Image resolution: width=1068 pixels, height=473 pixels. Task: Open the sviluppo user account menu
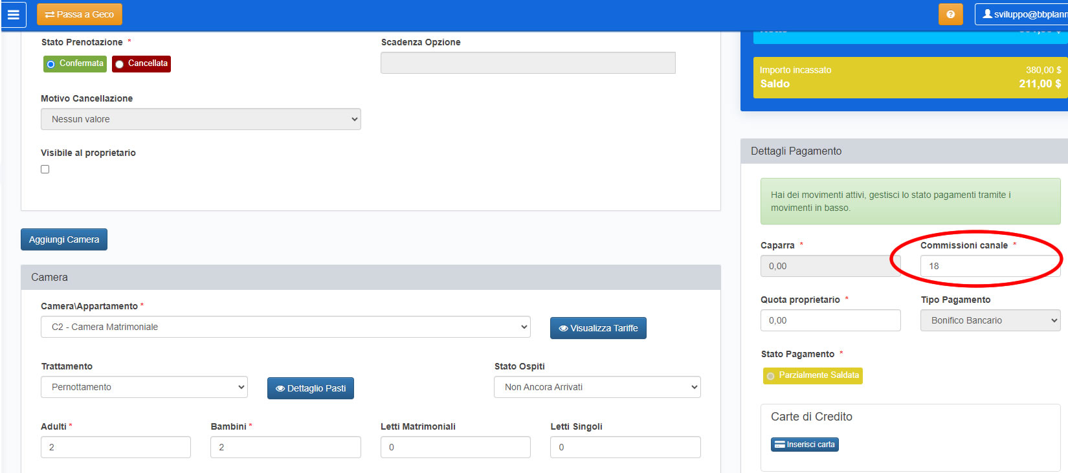click(x=1023, y=14)
